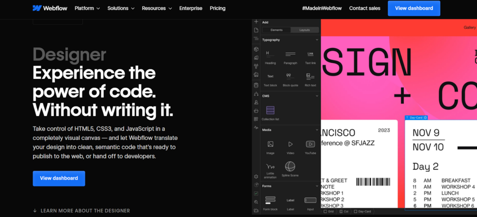
Task: Click the Gallery link in preview
Action: point(470,27)
